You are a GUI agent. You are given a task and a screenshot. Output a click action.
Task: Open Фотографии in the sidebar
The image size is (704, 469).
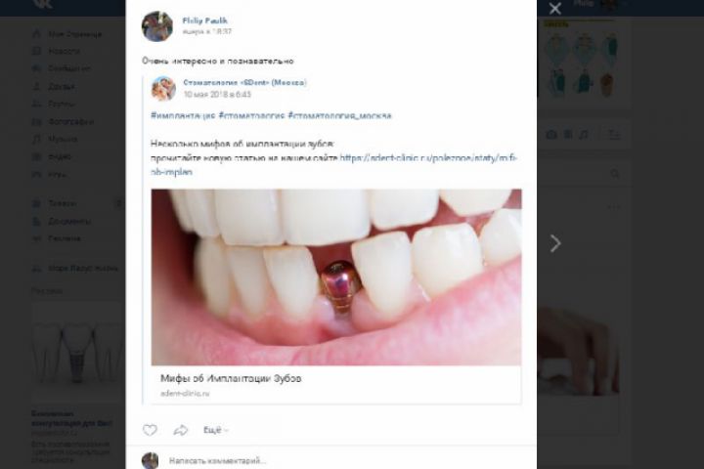point(71,121)
